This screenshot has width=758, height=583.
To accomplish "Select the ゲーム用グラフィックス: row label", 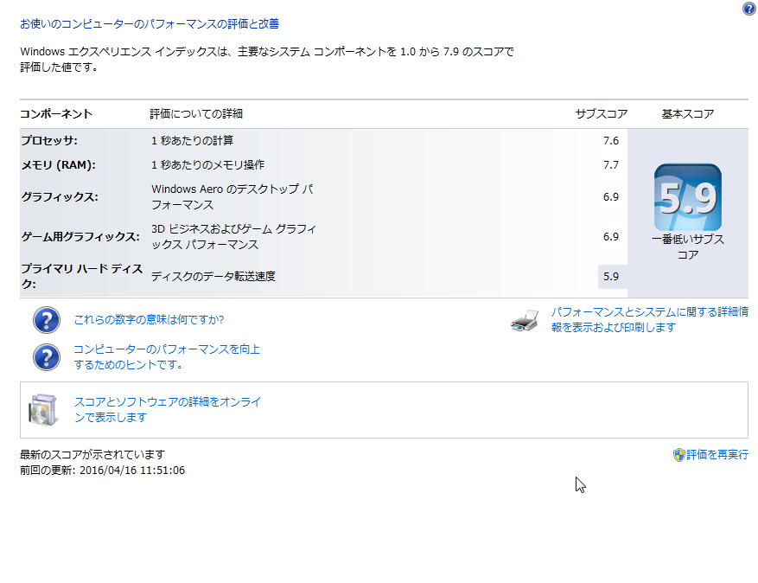I will tap(80, 237).
